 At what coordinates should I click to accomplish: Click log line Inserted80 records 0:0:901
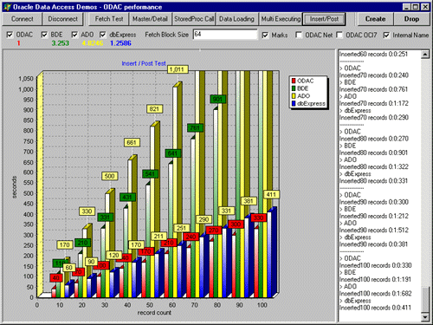click(373, 153)
